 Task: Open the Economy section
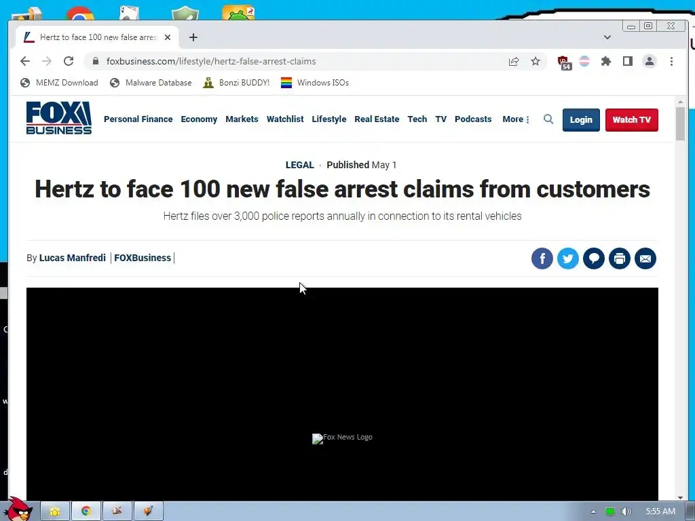pyautogui.click(x=199, y=119)
